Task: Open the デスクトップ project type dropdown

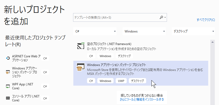Action: pyautogui.click(x=193, y=31)
